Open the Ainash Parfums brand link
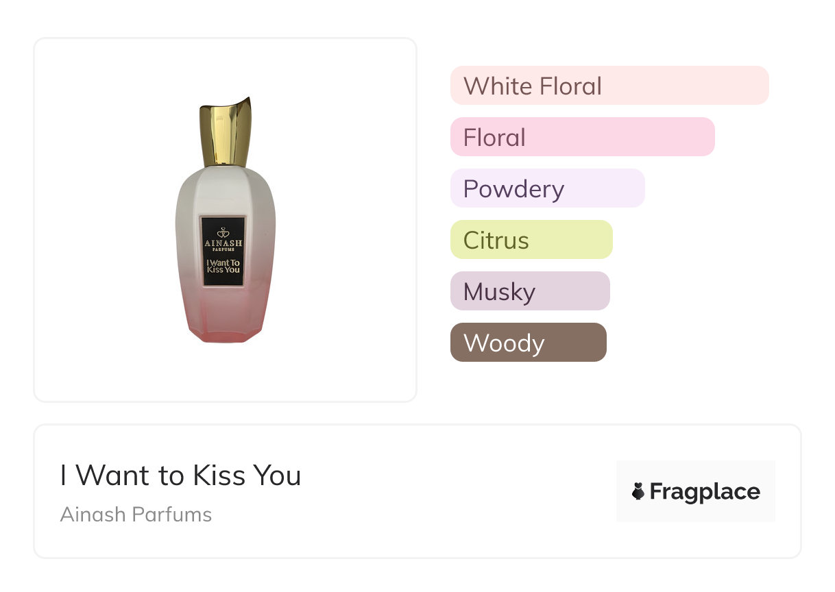Viewport: 835px width, 592px height. coord(136,515)
